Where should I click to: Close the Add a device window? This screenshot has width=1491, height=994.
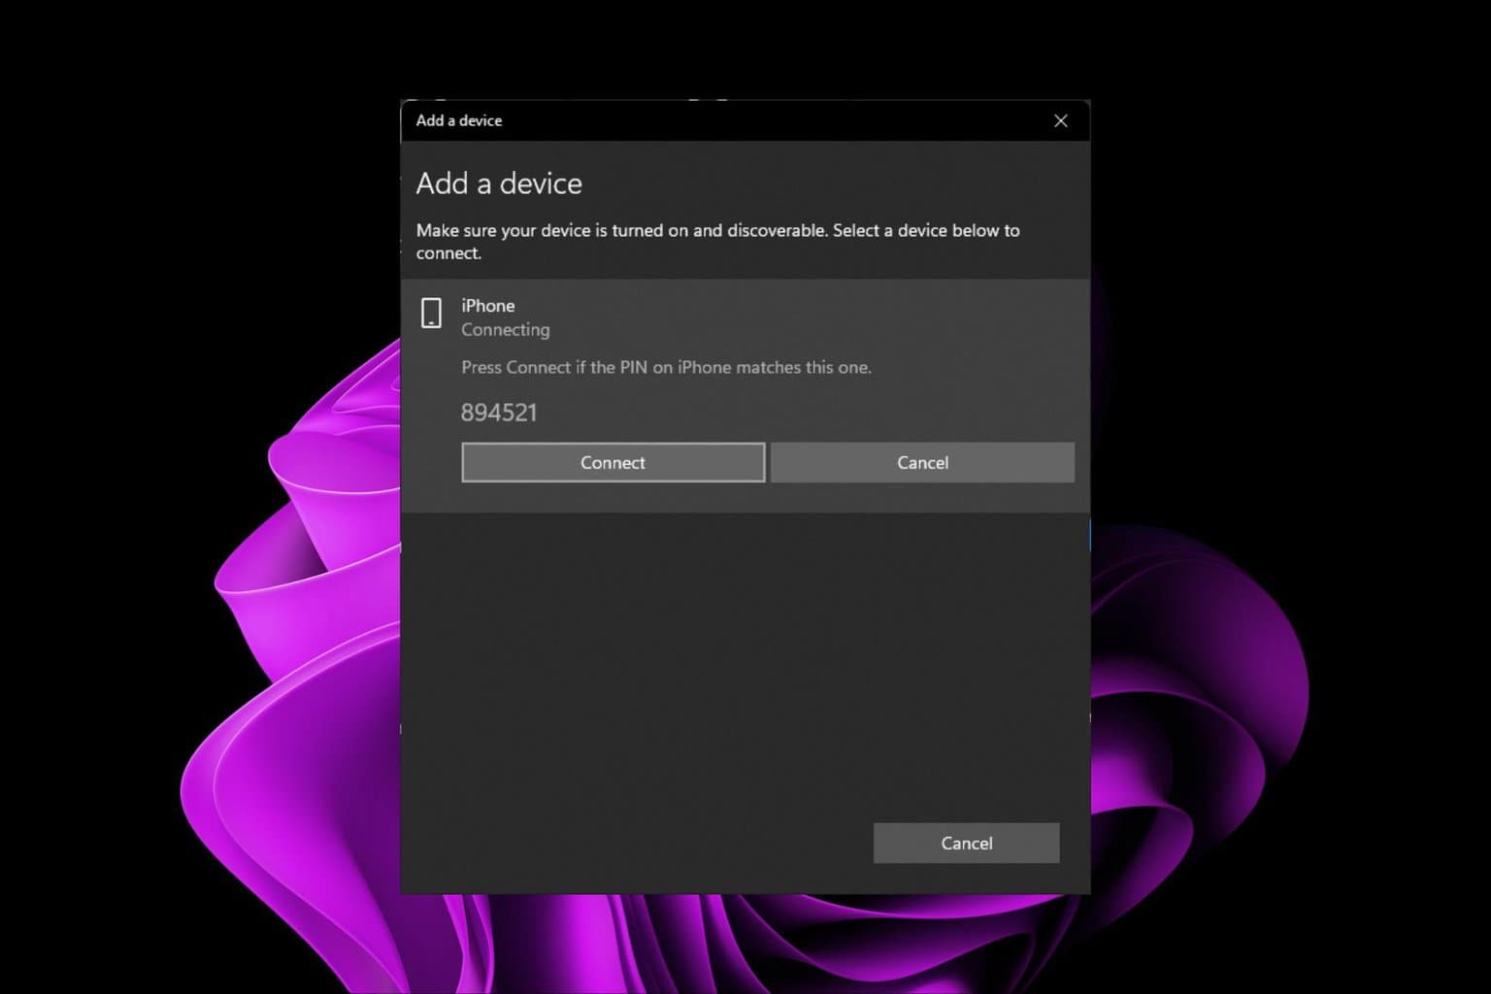pyautogui.click(x=1060, y=120)
